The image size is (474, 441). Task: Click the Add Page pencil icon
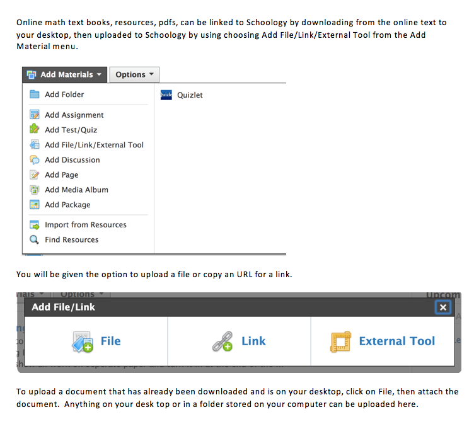click(x=35, y=175)
